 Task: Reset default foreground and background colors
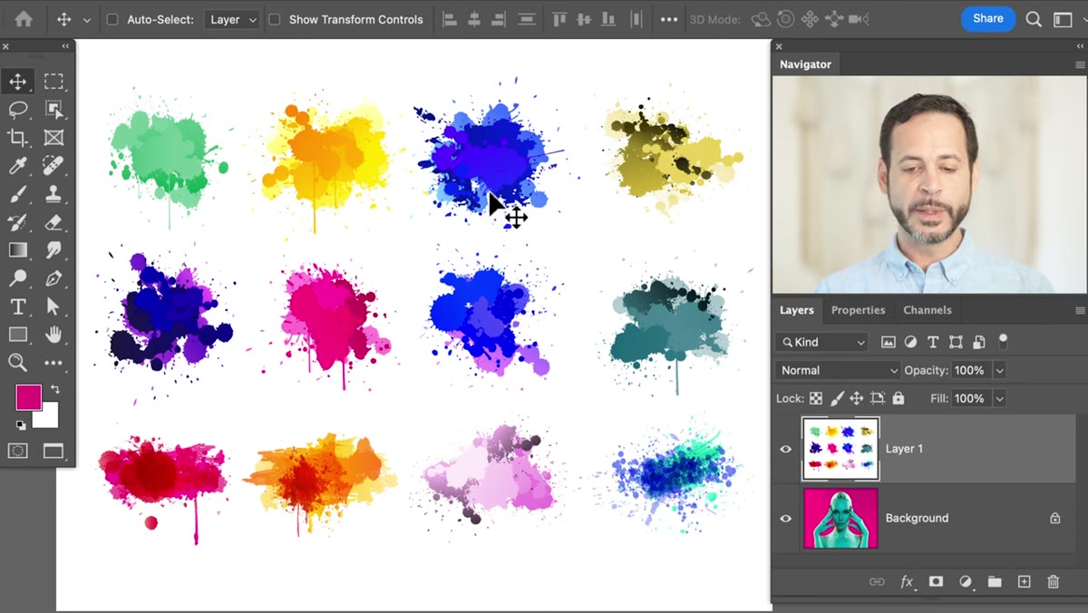[20, 424]
